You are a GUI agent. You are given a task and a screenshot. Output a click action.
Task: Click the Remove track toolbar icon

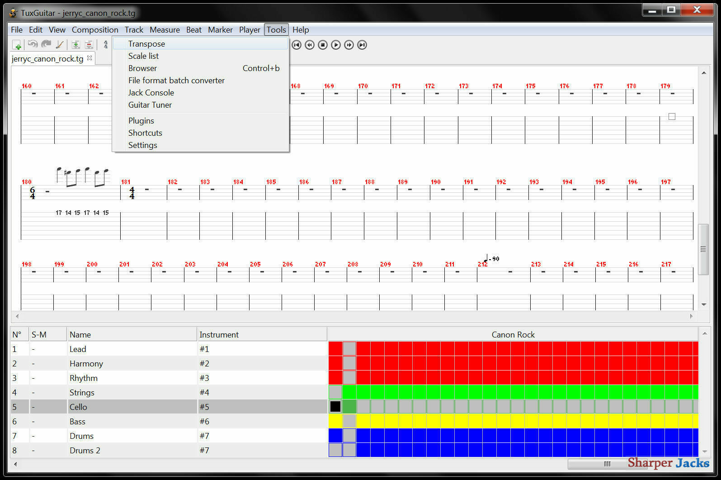(89, 45)
